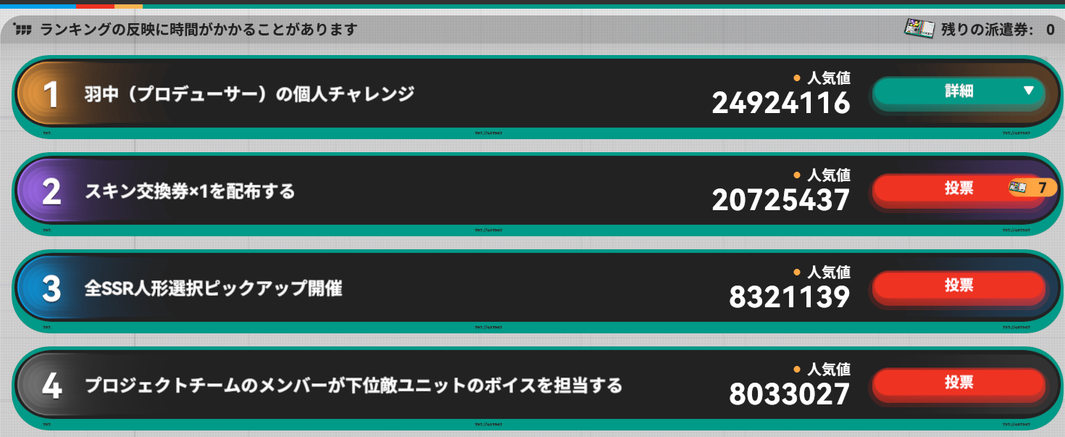Click the dispatch ticket icon beside 残りの派遣券
This screenshot has height=437, width=1065.
coord(919,29)
